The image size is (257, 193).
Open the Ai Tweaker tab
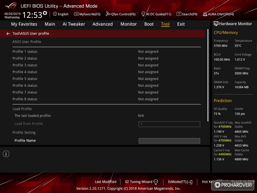(74, 24)
